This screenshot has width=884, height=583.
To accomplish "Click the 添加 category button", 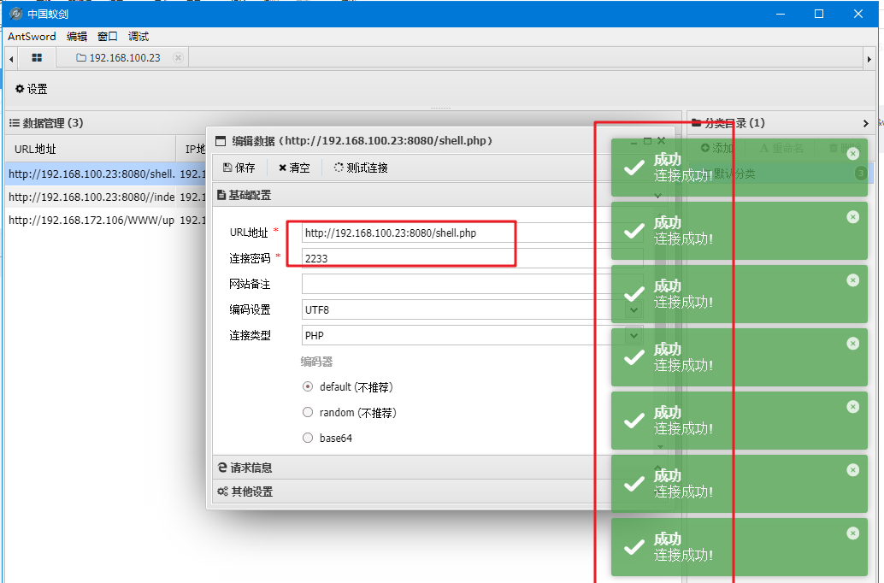I will 717,148.
